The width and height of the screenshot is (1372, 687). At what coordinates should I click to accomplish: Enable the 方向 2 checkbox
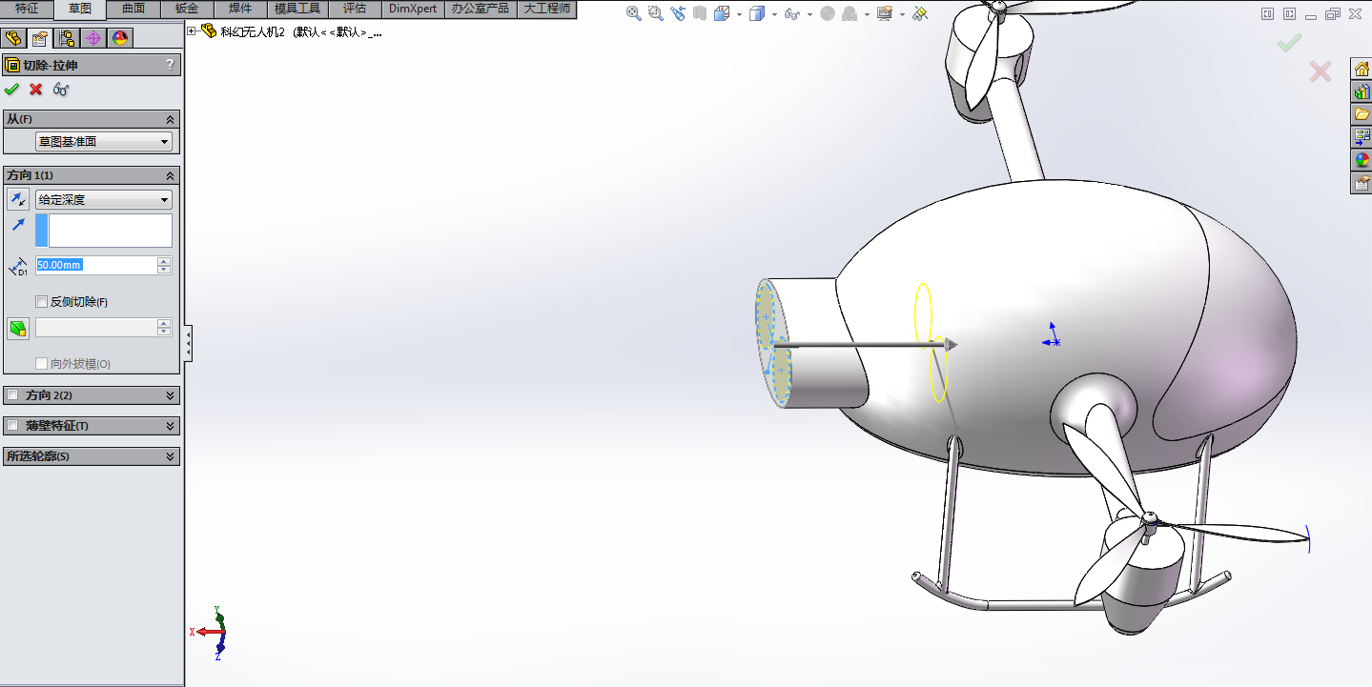pyautogui.click(x=12, y=395)
